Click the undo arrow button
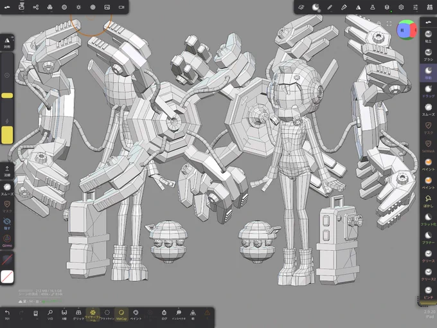This screenshot has height=328, width=437. (x=7, y=314)
